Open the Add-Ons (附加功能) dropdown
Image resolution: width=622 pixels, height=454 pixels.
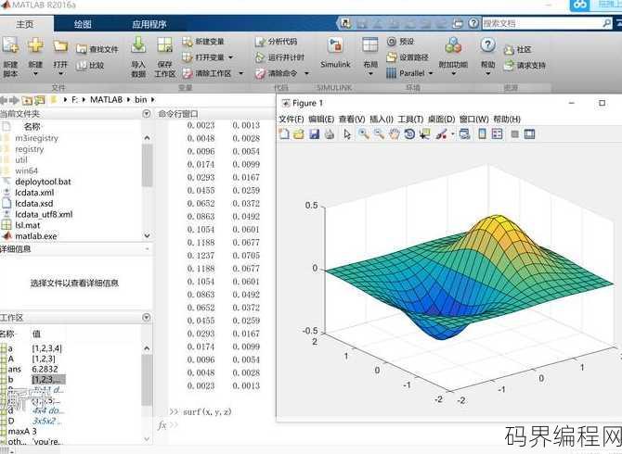coord(453,73)
